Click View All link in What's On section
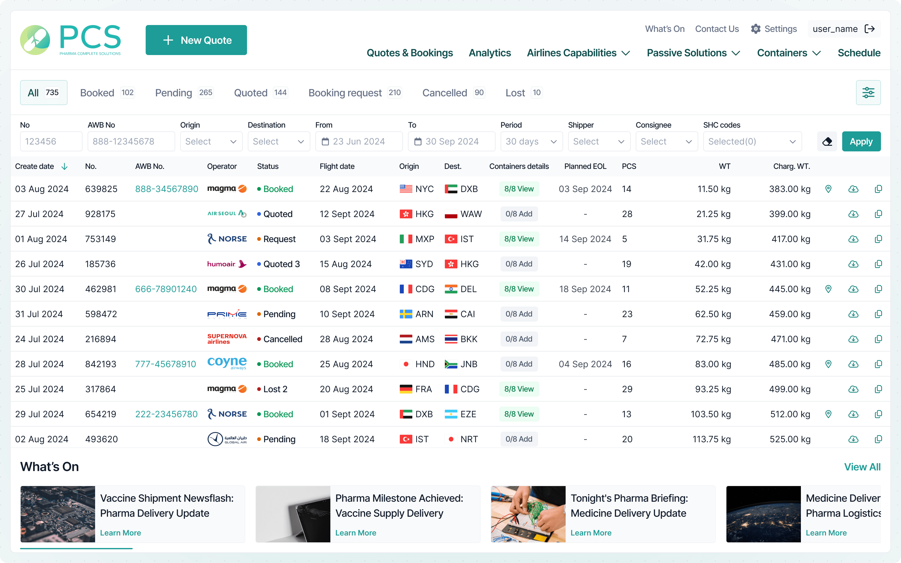 pyautogui.click(x=862, y=466)
